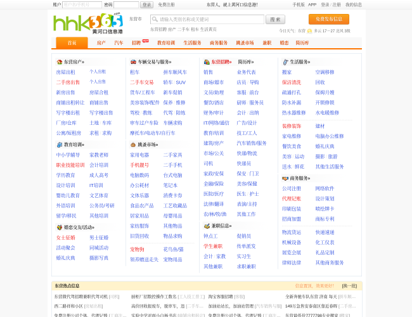Screen dimensions: 412x317
Task: Focus the 密码 password input field
Action: pos(126,4)
